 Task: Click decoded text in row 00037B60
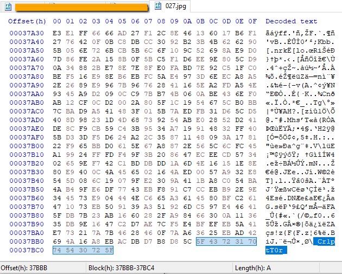[x=300, y=198]
